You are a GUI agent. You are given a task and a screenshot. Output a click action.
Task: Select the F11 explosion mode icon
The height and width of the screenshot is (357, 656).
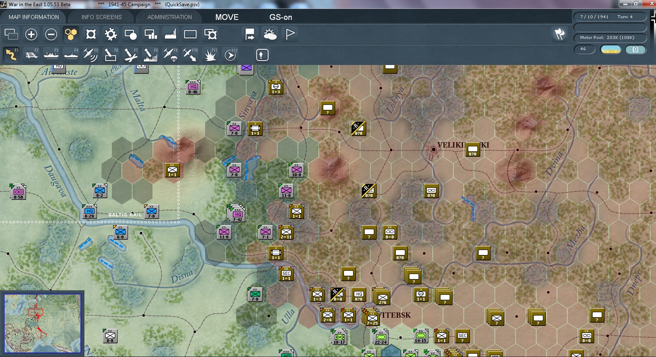click(210, 54)
